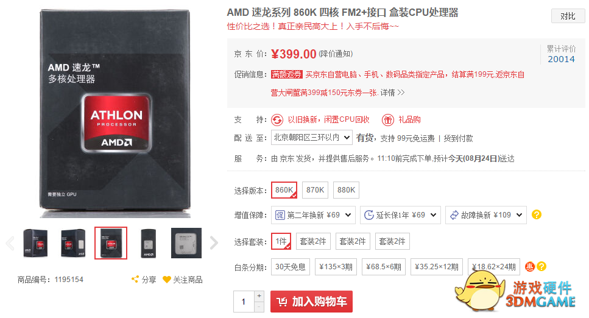Click the heart icon to follow product
The width and height of the screenshot is (589, 318).
pos(167,279)
